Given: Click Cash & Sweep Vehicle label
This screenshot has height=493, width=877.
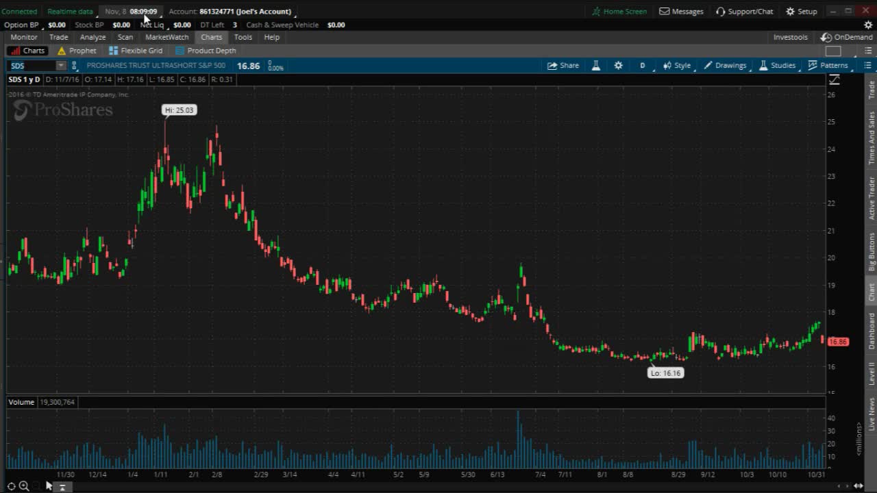Looking at the screenshot, I should click(x=282, y=25).
